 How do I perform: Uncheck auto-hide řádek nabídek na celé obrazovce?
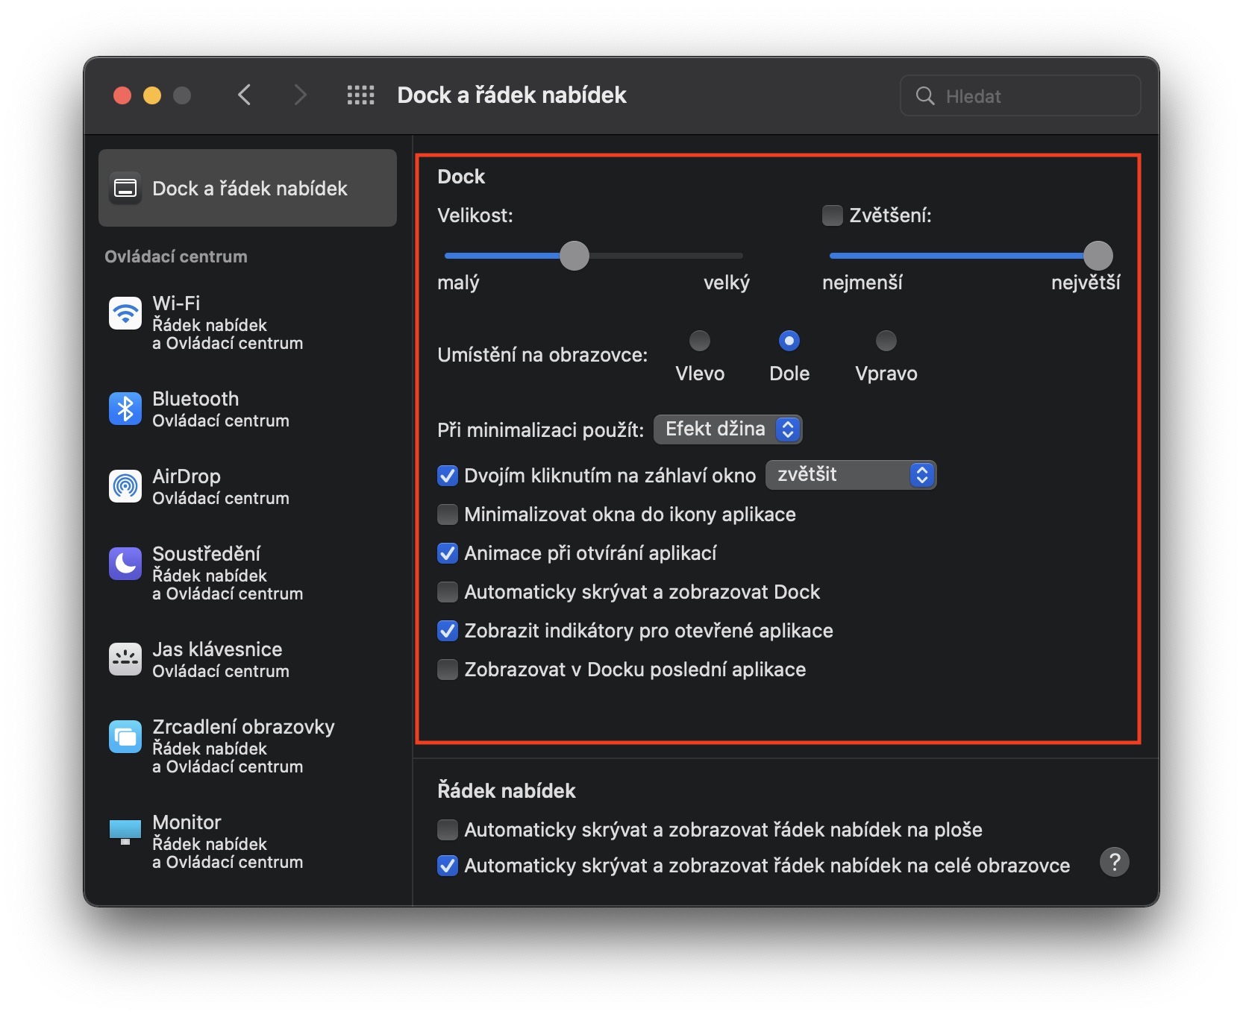448,866
